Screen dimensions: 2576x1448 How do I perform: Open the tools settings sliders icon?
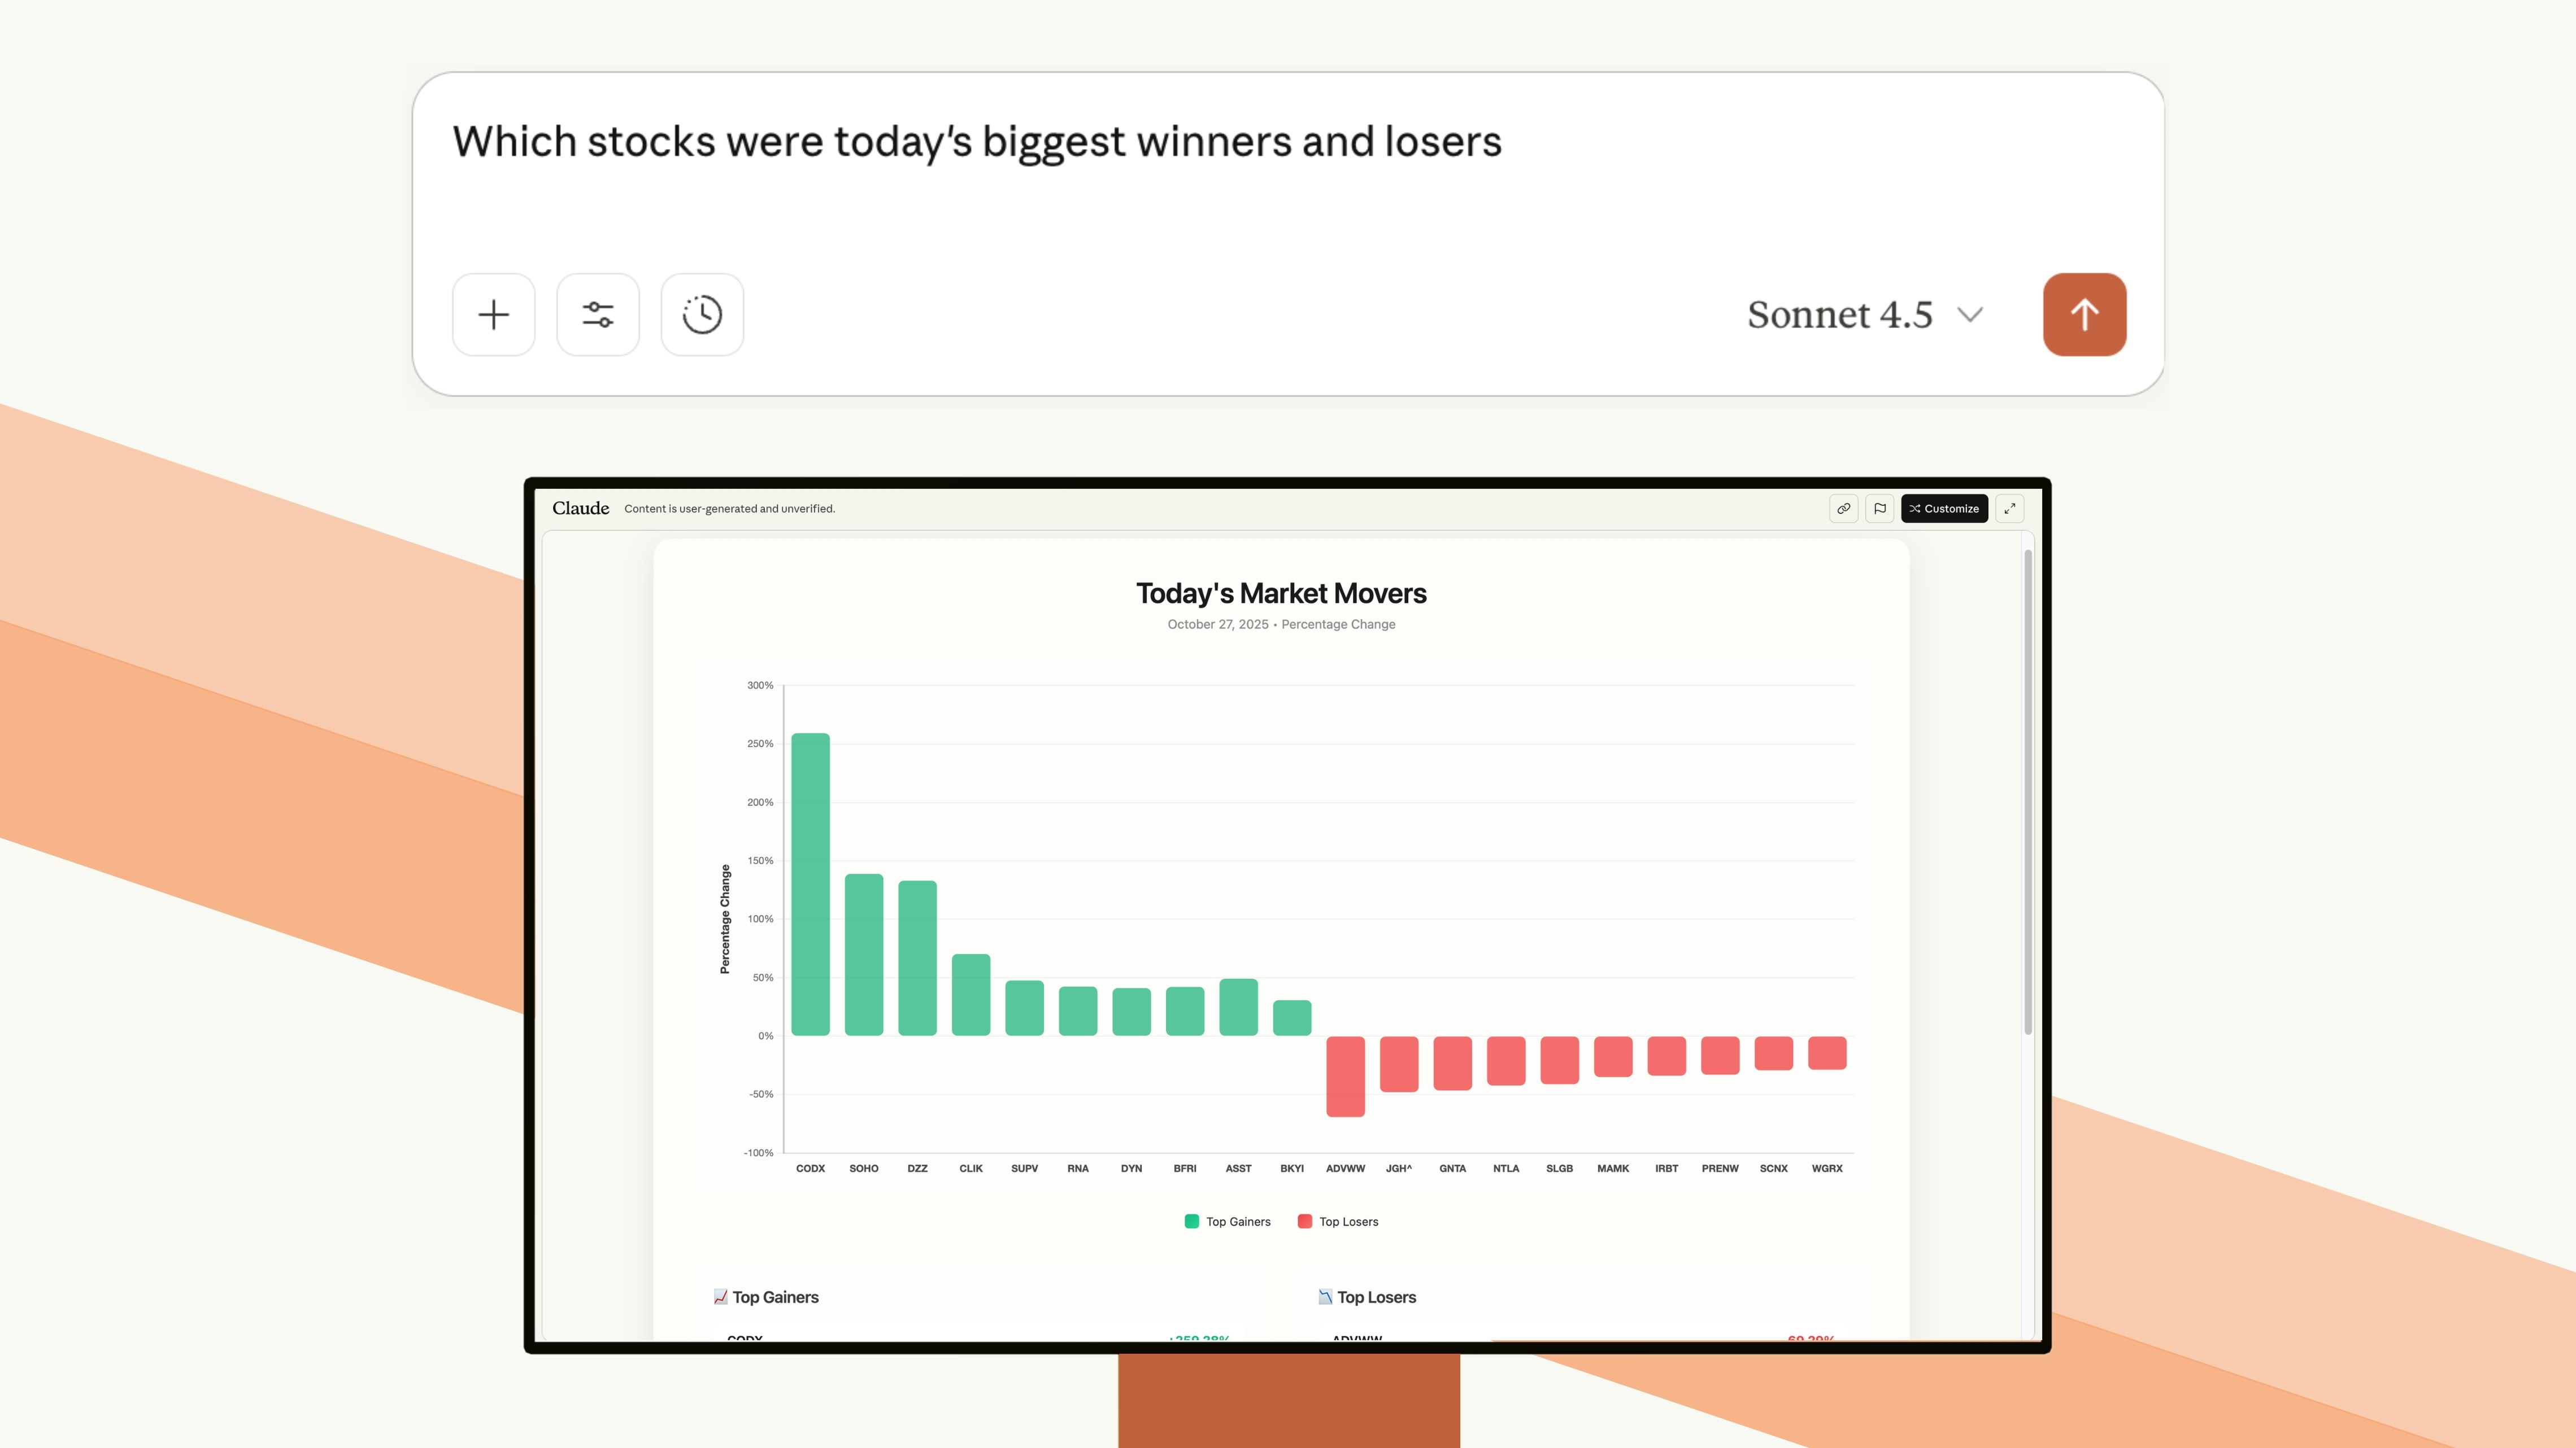(598, 315)
